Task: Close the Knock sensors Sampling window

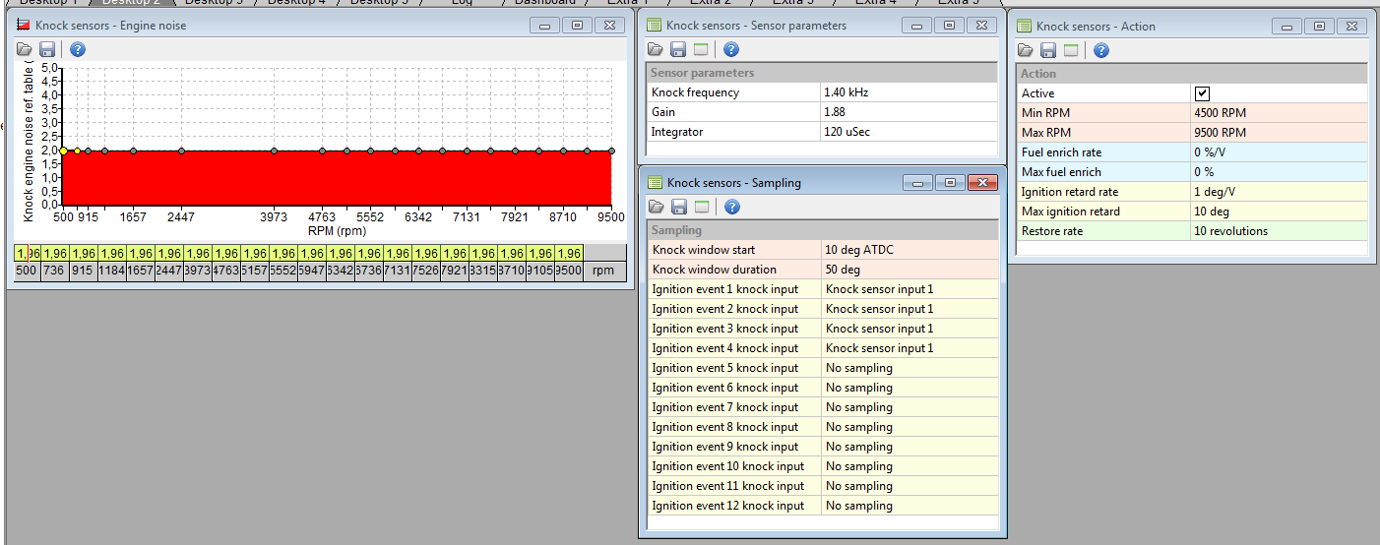Action: coord(981,183)
